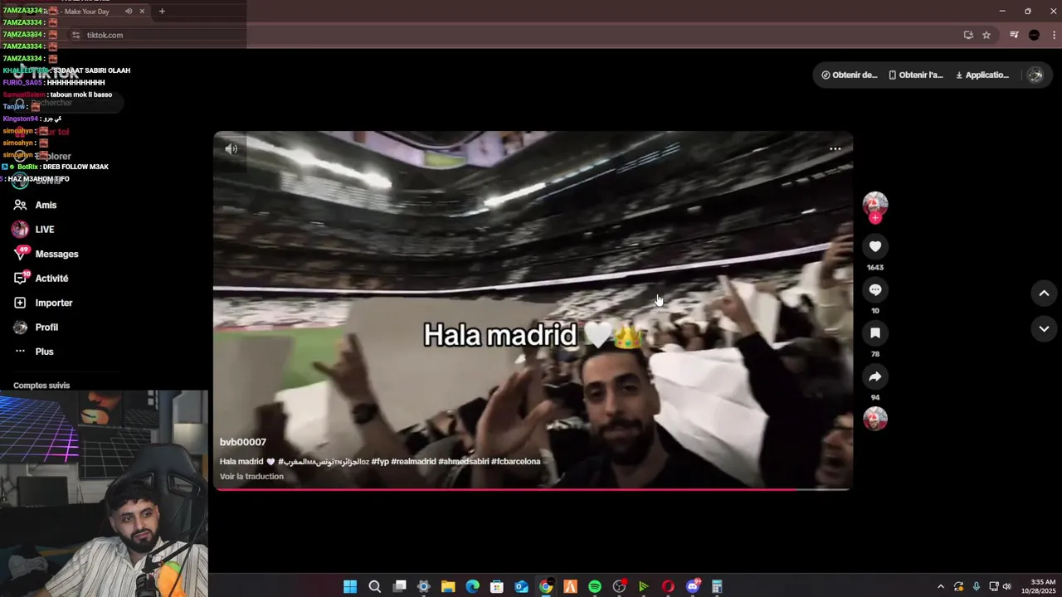This screenshot has height=597, width=1062.
Task: Expand Plus in the sidebar
Action: click(x=33, y=352)
